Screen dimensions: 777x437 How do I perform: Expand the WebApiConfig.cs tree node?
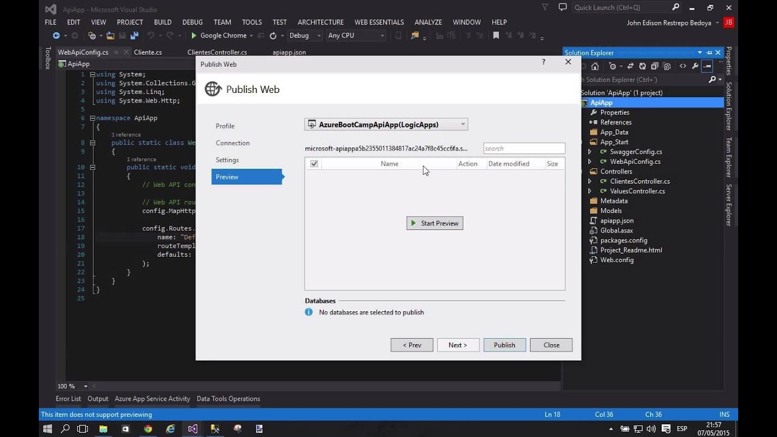[589, 161]
